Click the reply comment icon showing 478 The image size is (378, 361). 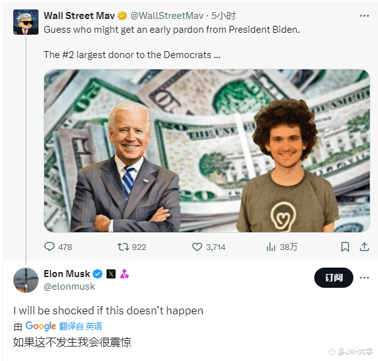(x=50, y=247)
